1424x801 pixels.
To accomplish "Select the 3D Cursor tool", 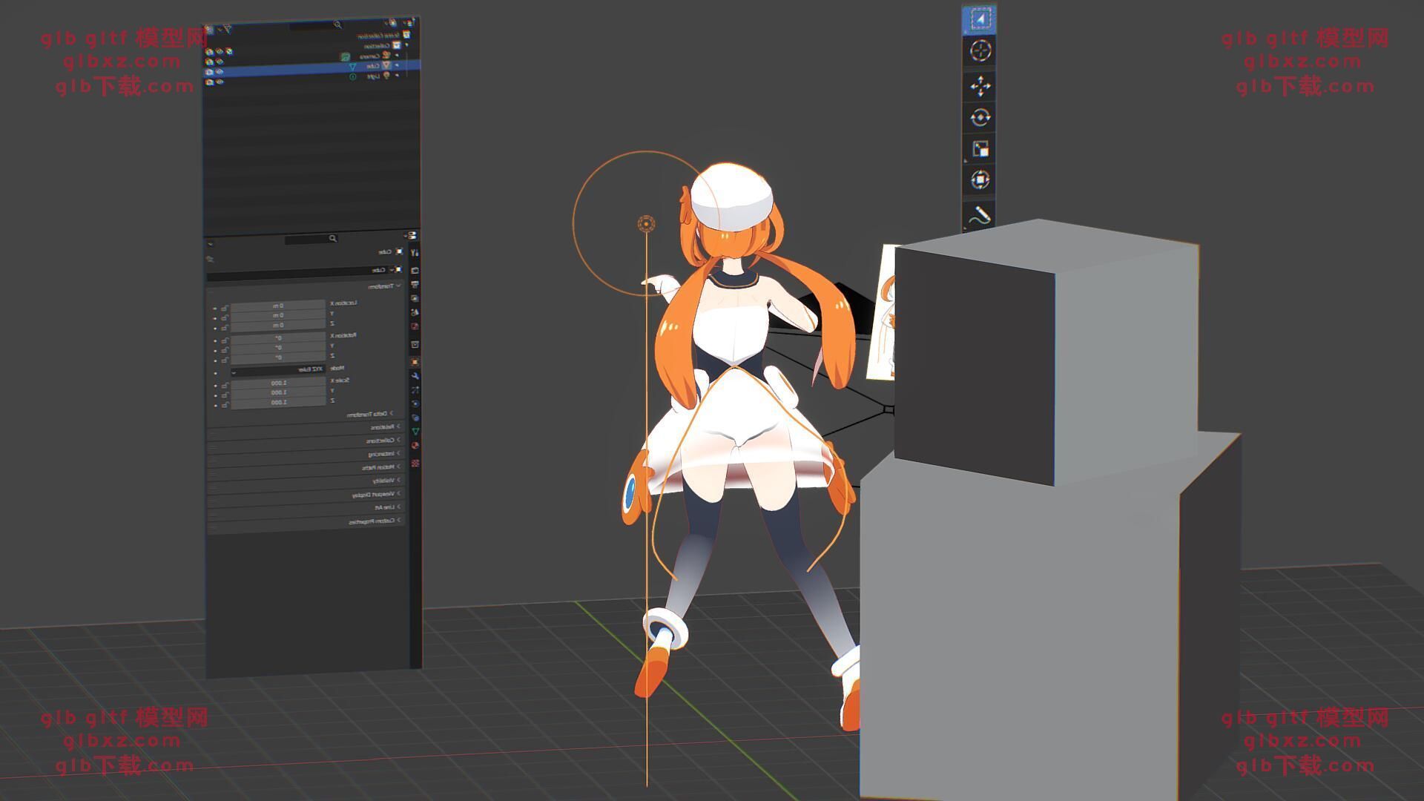I will coord(980,51).
